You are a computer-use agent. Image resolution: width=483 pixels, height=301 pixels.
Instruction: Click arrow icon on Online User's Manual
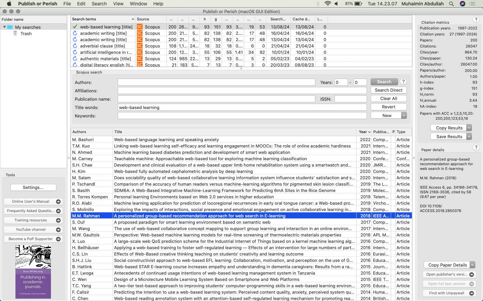point(58,202)
